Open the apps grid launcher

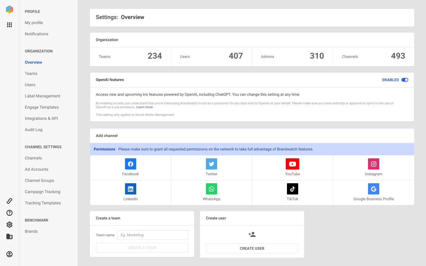tap(9, 25)
